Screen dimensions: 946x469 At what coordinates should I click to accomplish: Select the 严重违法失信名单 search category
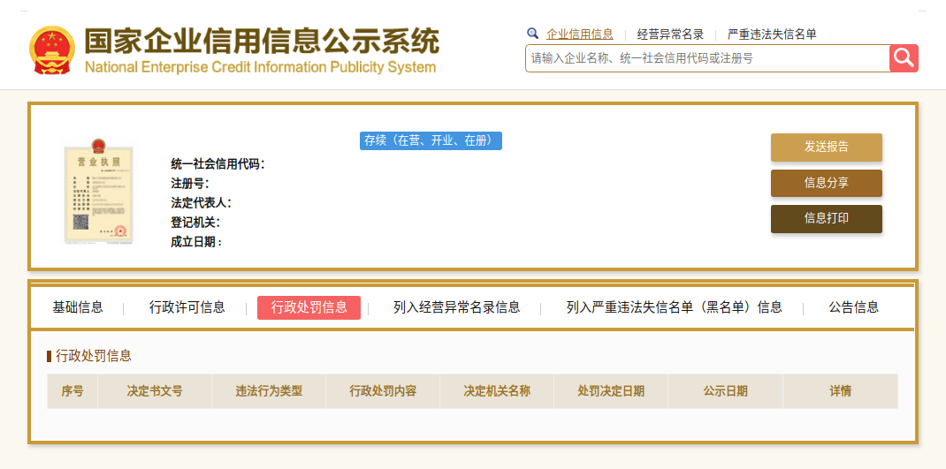point(772,34)
